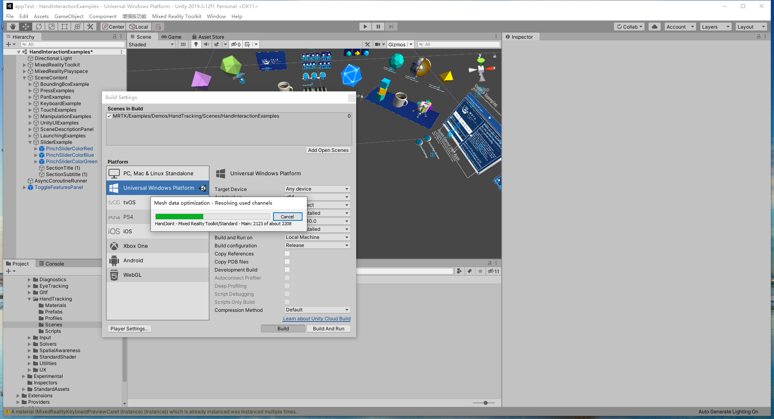
Task: Mute Scene view audio
Action: click(x=207, y=44)
